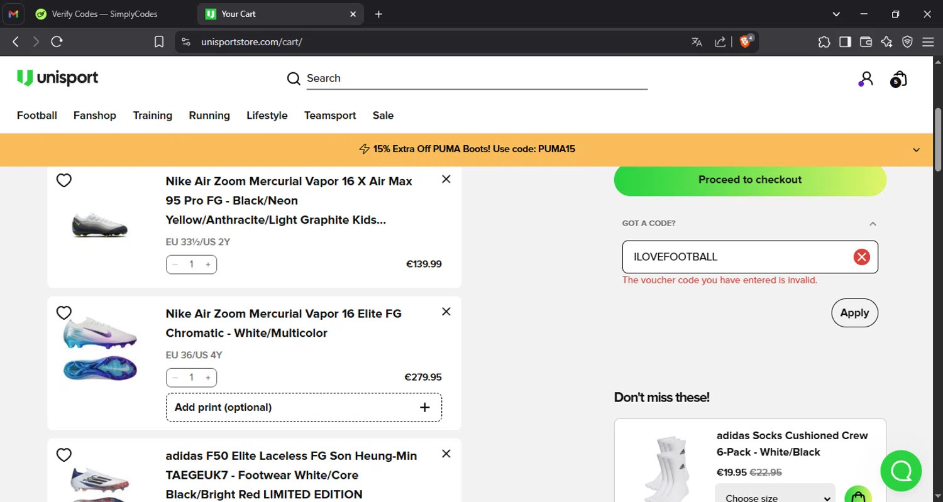The width and height of the screenshot is (943, 502).
Task: Go forward to next page
Action: 36,41
